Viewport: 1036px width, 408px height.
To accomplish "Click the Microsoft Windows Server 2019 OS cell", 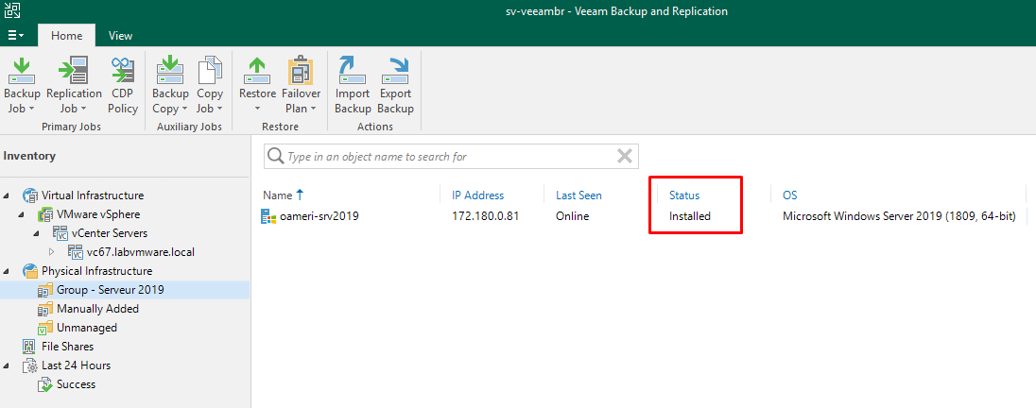I will pos(899,216).
